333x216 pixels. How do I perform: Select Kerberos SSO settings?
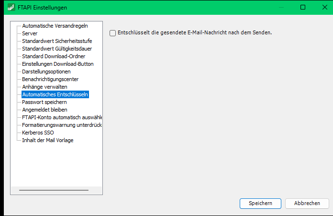point(38,133)
